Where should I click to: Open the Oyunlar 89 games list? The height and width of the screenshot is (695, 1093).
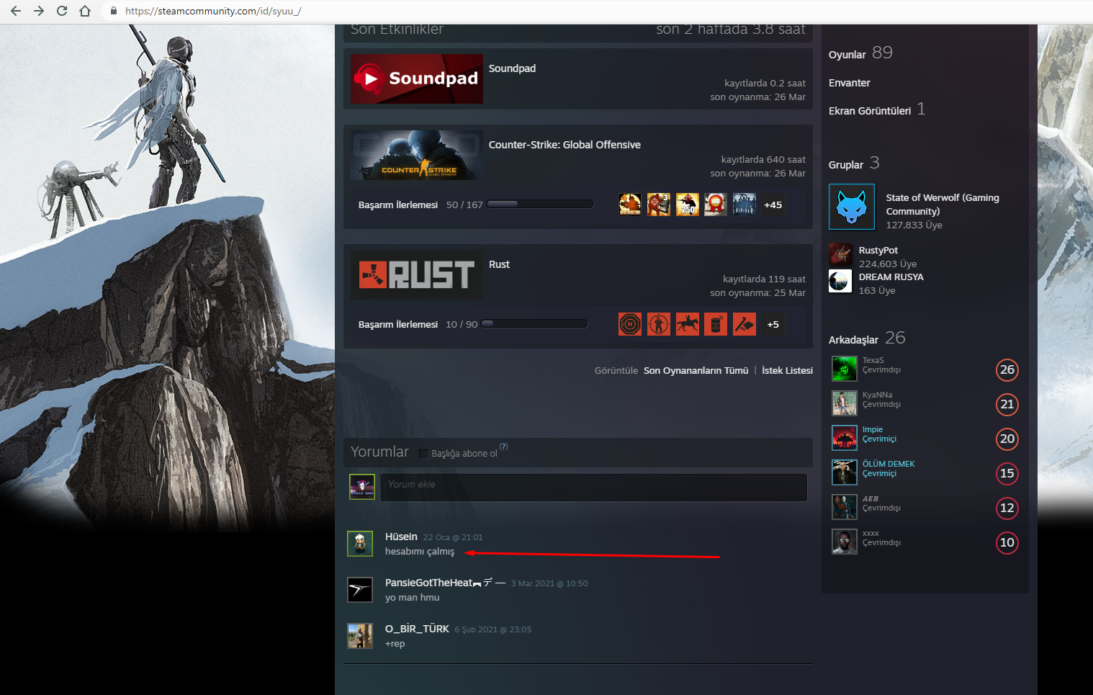click(x=860, y=53)
